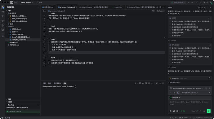
Task: Toggle right AI sidebar layout icon
Action: pyautogui.click(x=204, y=2)
